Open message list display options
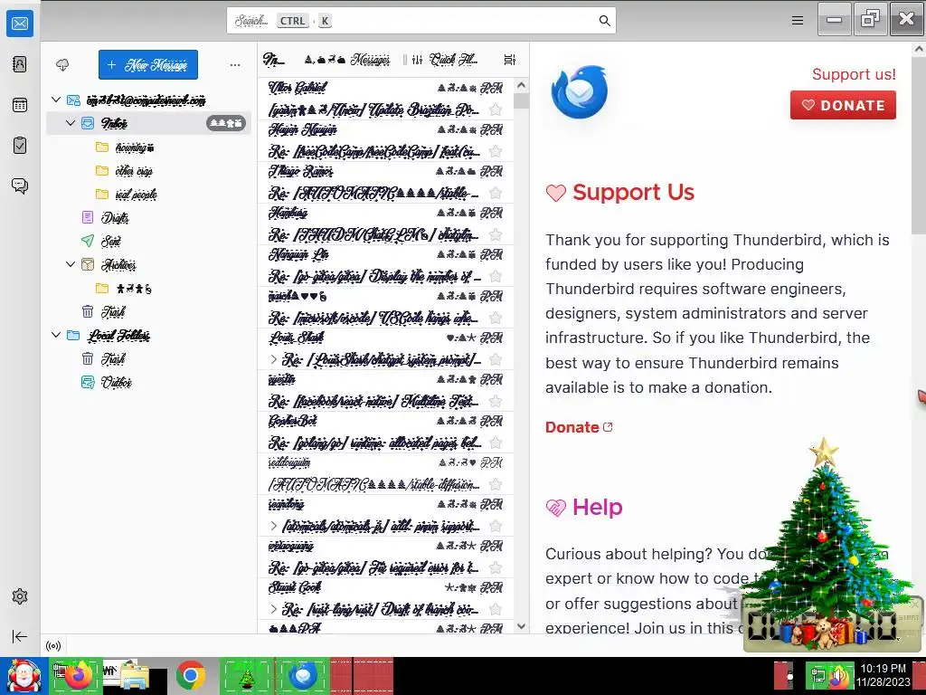The height and width of the screenshot is (695, 926). click(x=509, y=59)
